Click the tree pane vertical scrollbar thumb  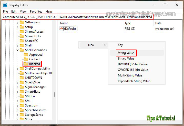pos(54,94)
